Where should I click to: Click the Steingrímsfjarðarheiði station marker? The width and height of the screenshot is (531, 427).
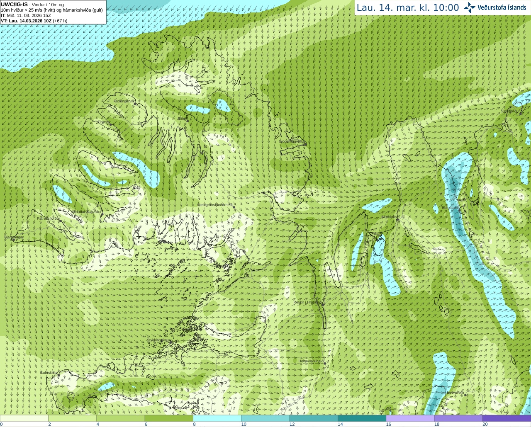click(x=234, y=207)
